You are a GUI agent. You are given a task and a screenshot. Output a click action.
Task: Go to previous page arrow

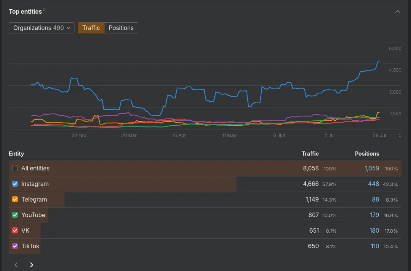pyautogui.click(x=16, y=265)
